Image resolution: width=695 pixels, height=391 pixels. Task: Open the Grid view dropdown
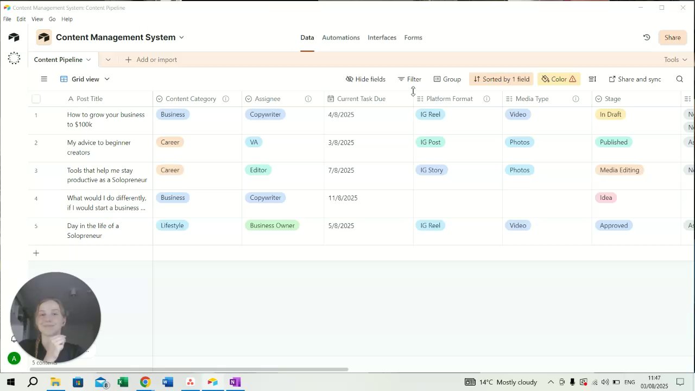coord(85,79)
